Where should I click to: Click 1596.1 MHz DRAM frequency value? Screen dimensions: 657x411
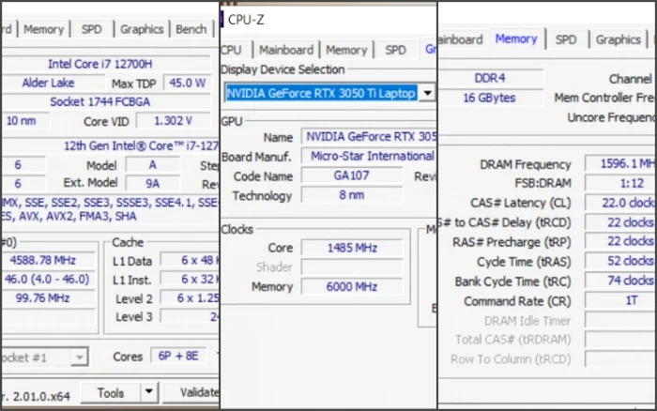[x=620, y=163]
